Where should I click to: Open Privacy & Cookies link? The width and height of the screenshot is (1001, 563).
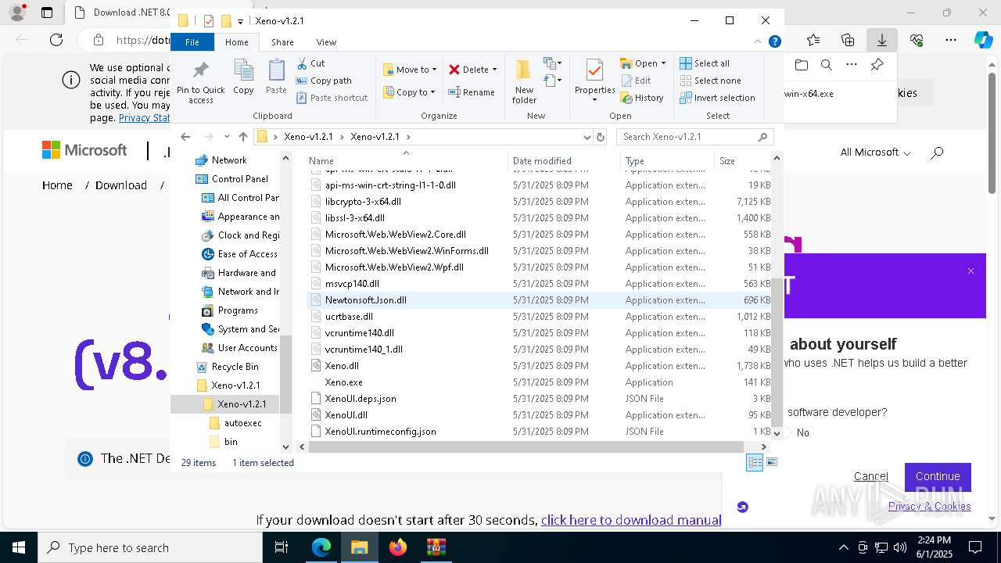[929, 506]
